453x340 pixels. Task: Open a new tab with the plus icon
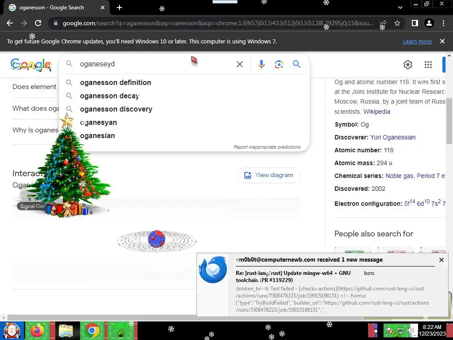[x=119, y=8]
